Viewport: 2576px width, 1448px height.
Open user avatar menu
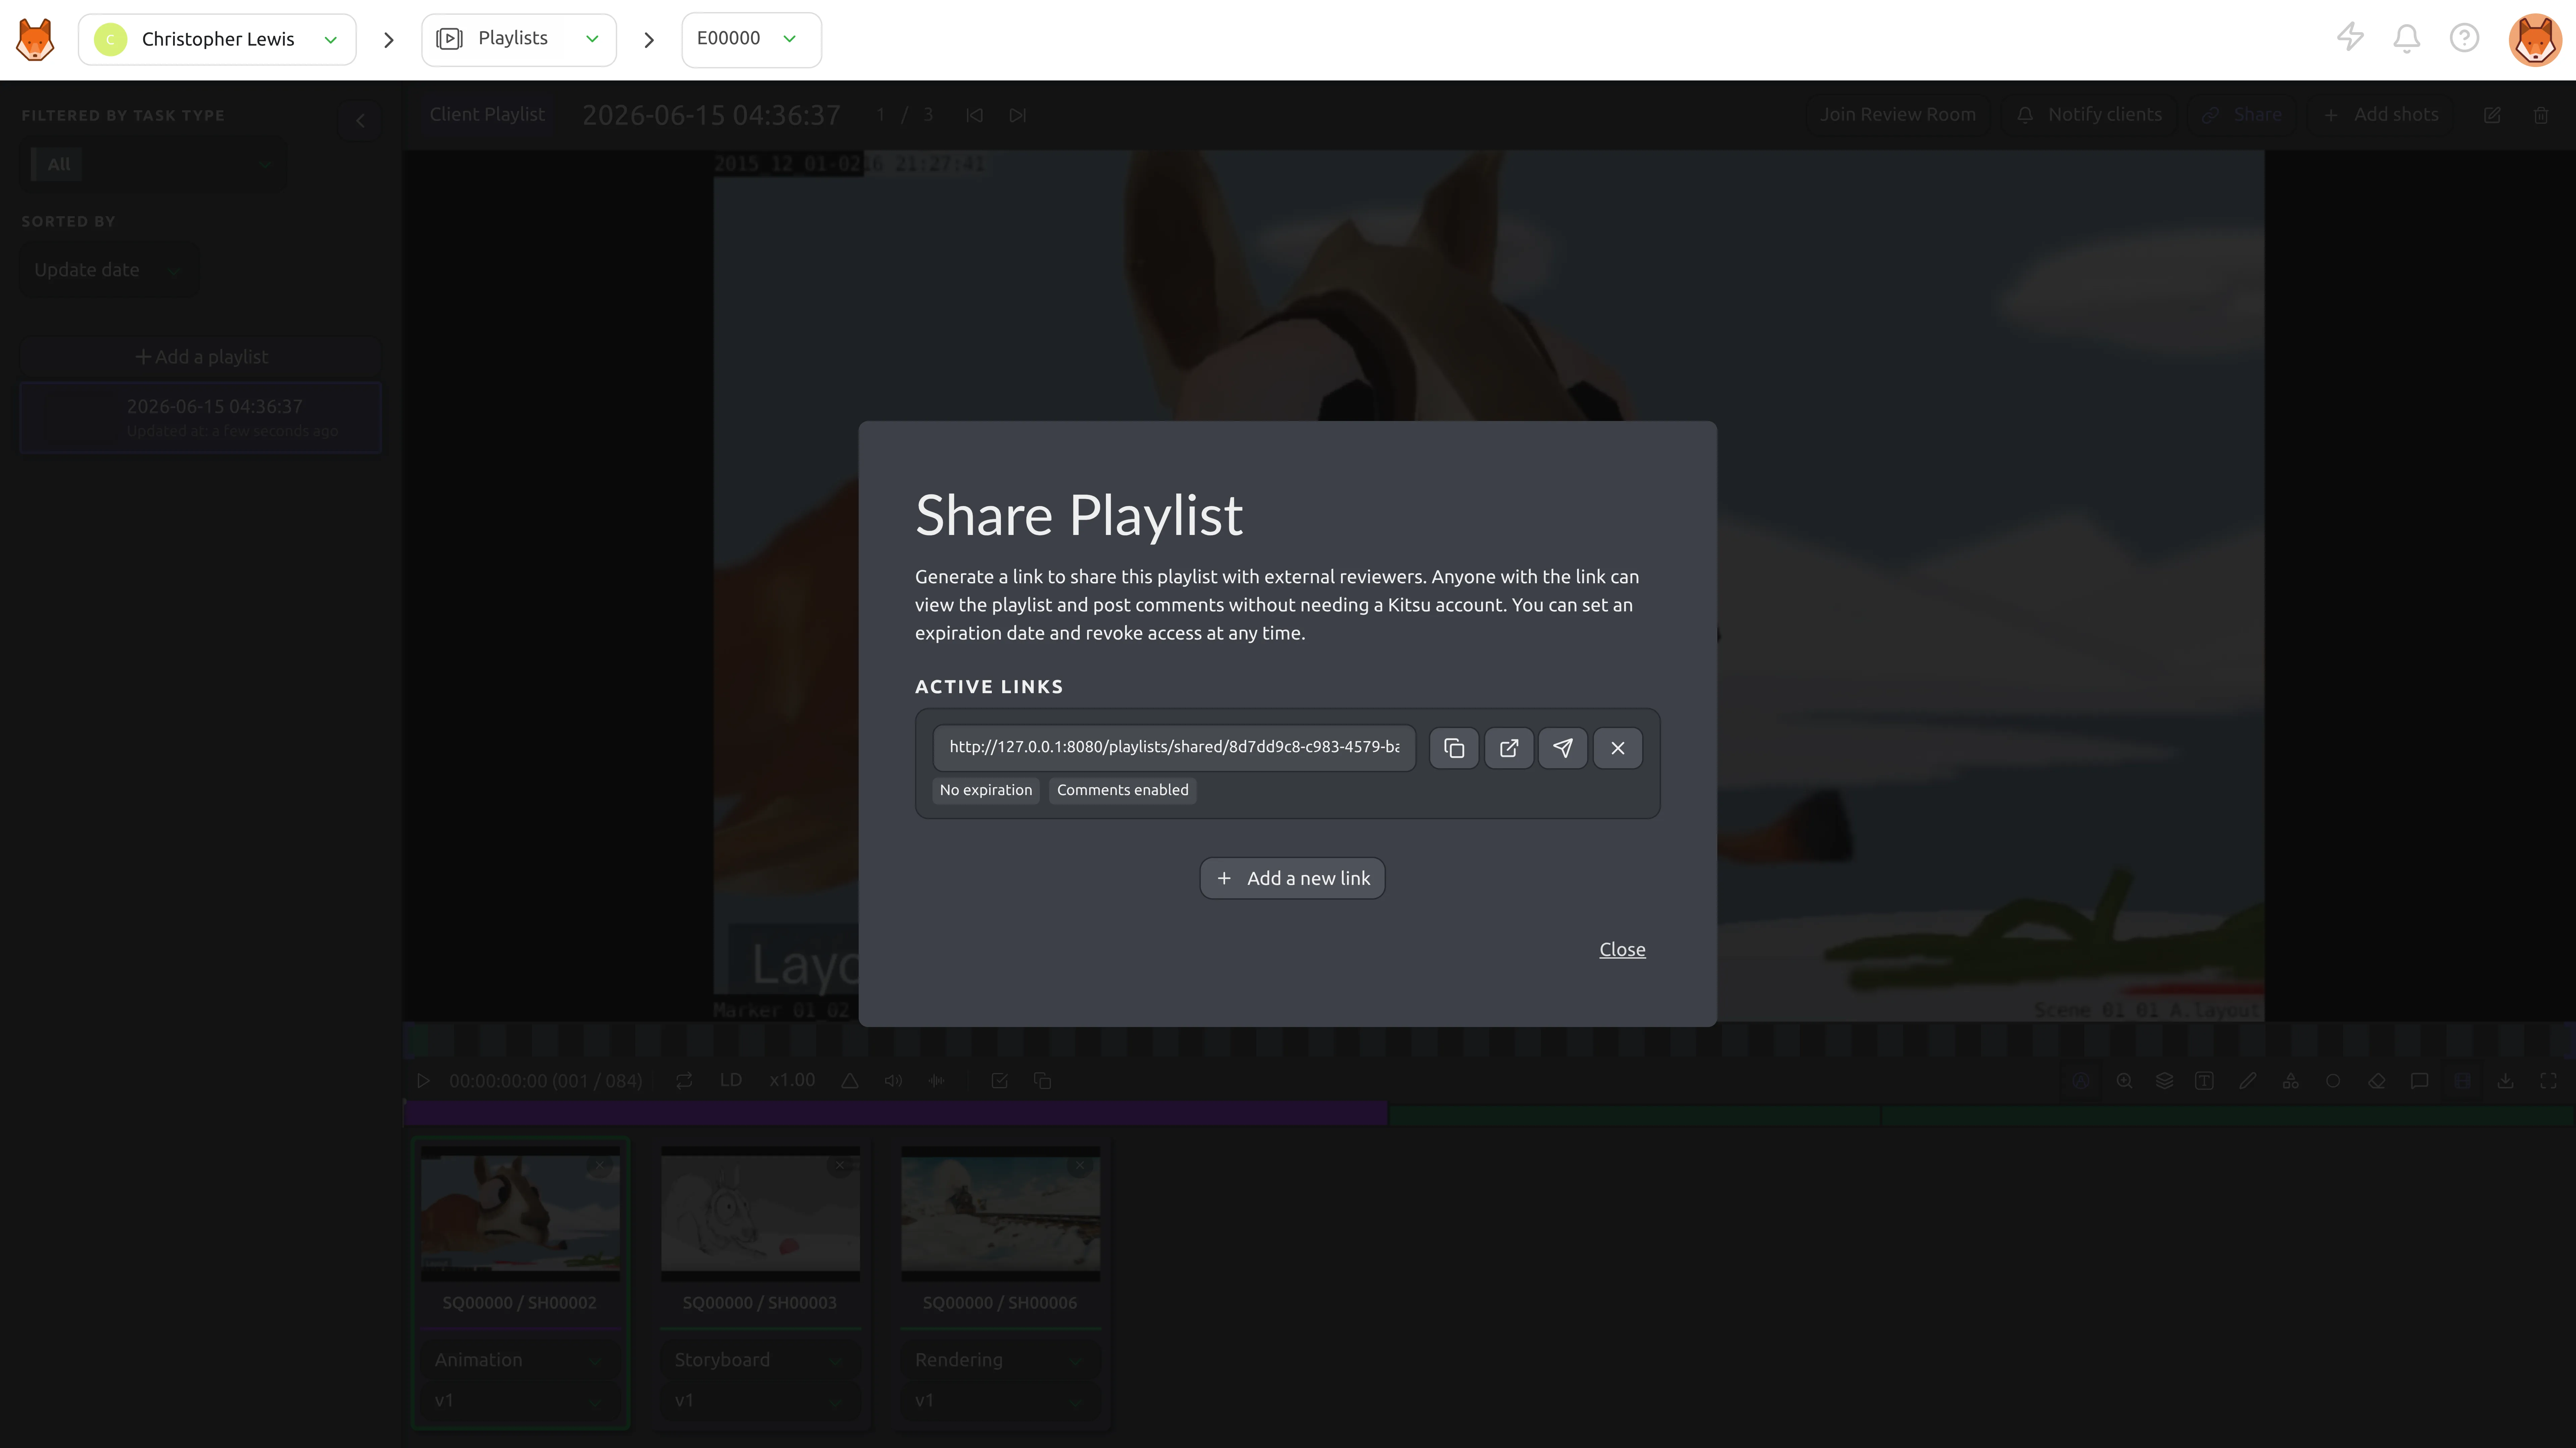(2535, 40)
